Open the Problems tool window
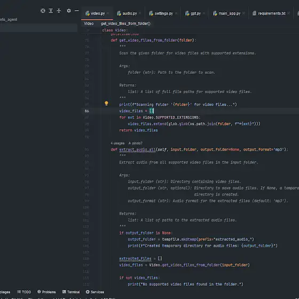Image resolution: width=299 pixels, height=299 pixels. pyautogui.click(x=46, y=292)
